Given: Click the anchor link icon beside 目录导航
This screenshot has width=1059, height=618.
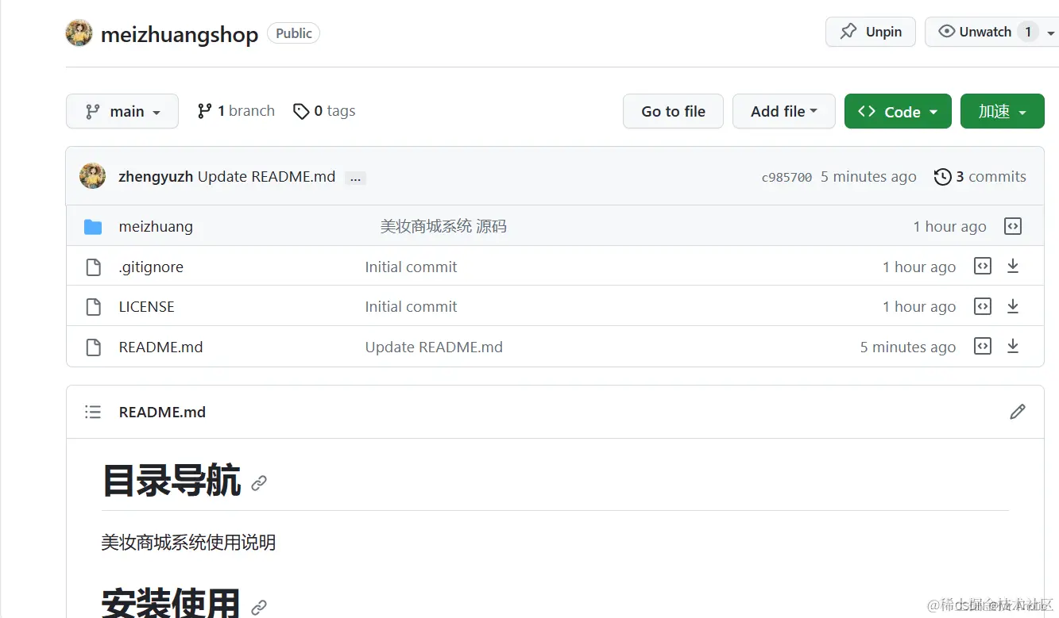Looking at the screenshot, I should pos(259,482).
